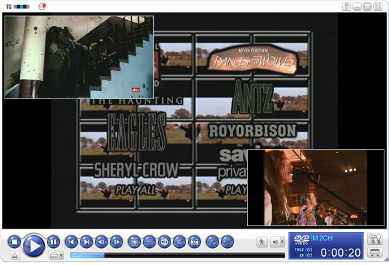Step backward one frame
389x265 pixels.
pyautogui.click(x=102, y=242)
